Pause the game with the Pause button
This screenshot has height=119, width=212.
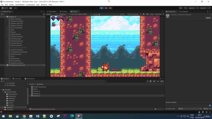click(106, 8)
